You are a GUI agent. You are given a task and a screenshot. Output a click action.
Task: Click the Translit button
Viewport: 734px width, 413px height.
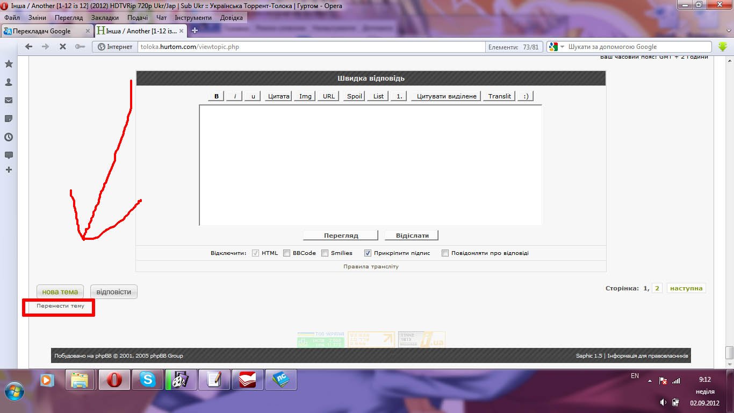pyautogui.click(x=500, y=96)
